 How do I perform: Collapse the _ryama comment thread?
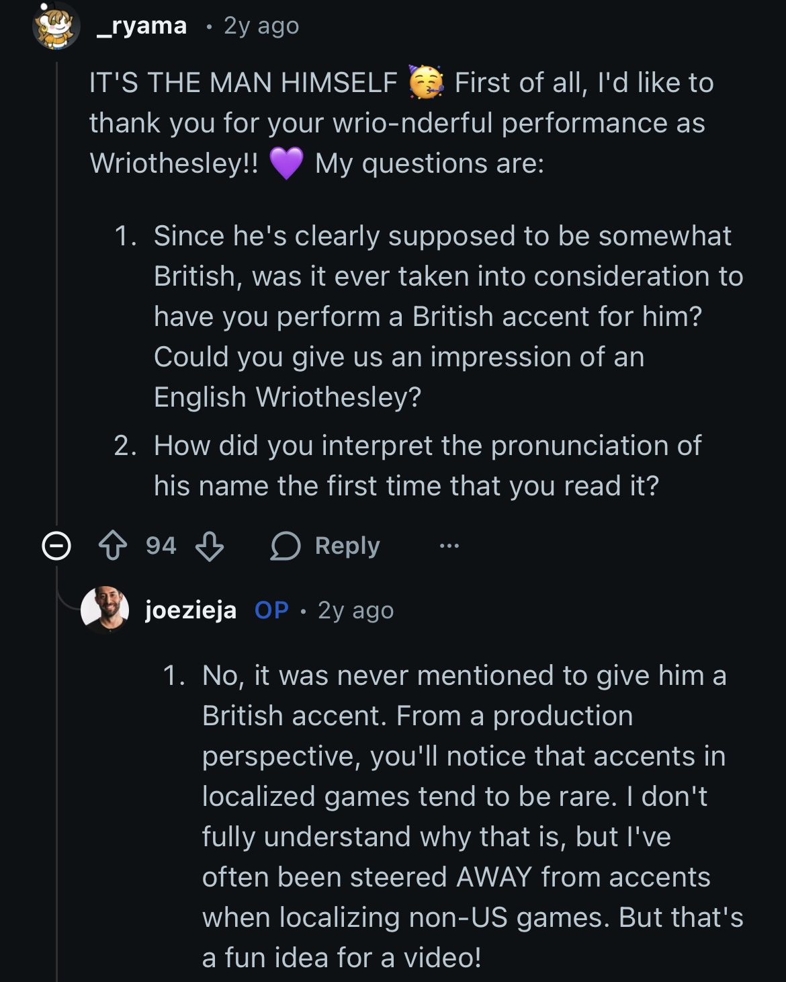coord(56,546)
